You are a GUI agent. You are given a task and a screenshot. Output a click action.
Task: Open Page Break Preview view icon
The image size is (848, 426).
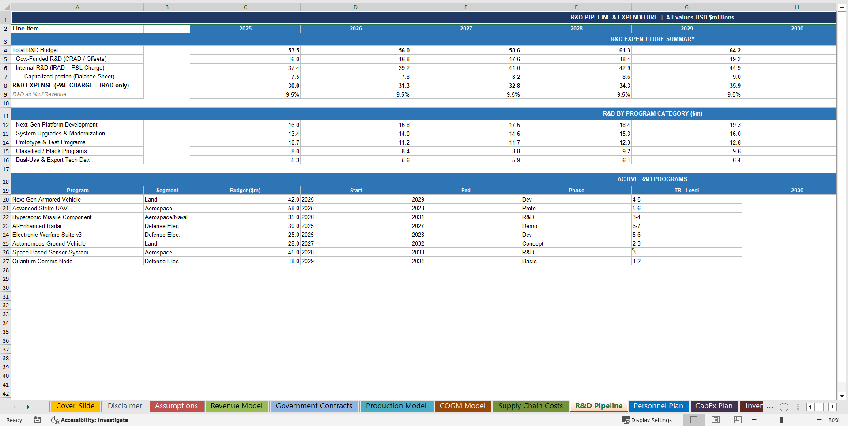click(x=737, y=420)
